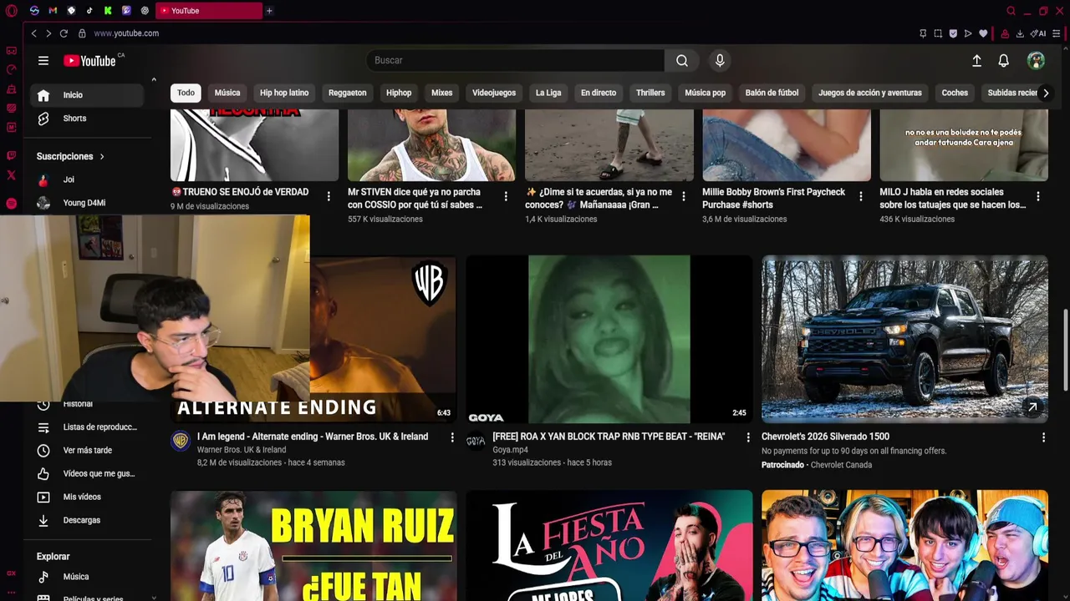Go to Inicio in the sidebar
The image size is (1070, 601).
pos(87,95)
